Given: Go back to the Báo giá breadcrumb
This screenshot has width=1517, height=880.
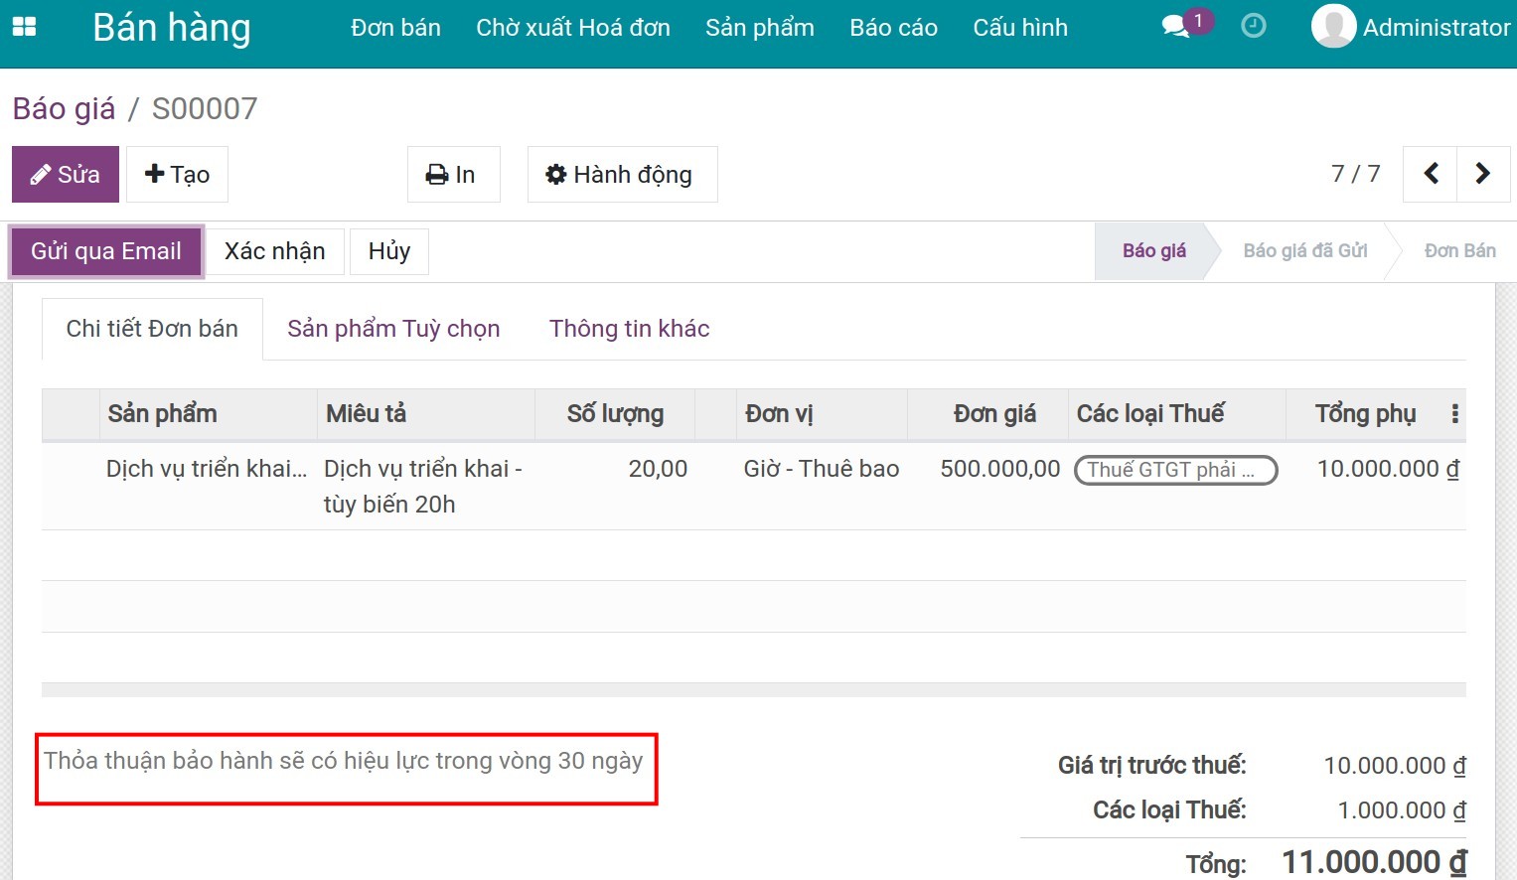Looking at the screenshot, I should click(x=64, y=108).
